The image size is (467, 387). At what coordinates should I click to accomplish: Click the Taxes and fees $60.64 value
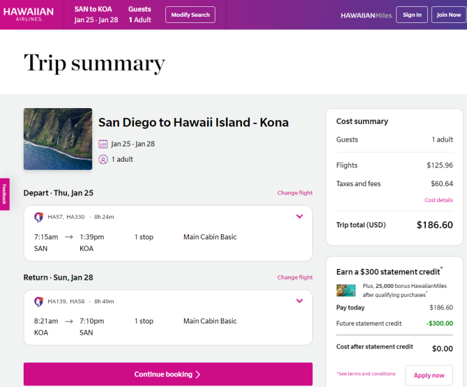[442, 184]
